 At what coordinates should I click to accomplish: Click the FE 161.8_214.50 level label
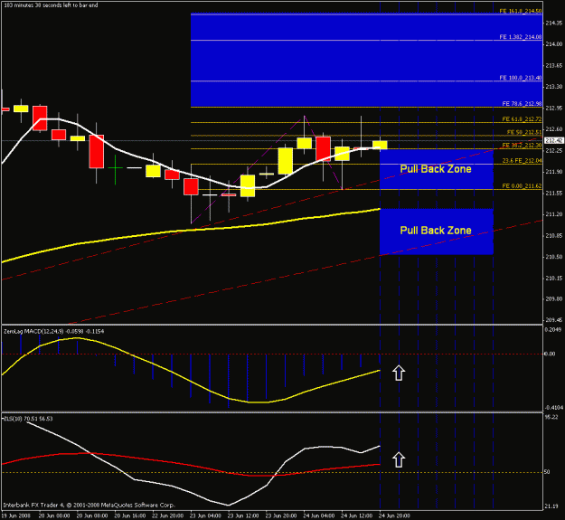521,11
